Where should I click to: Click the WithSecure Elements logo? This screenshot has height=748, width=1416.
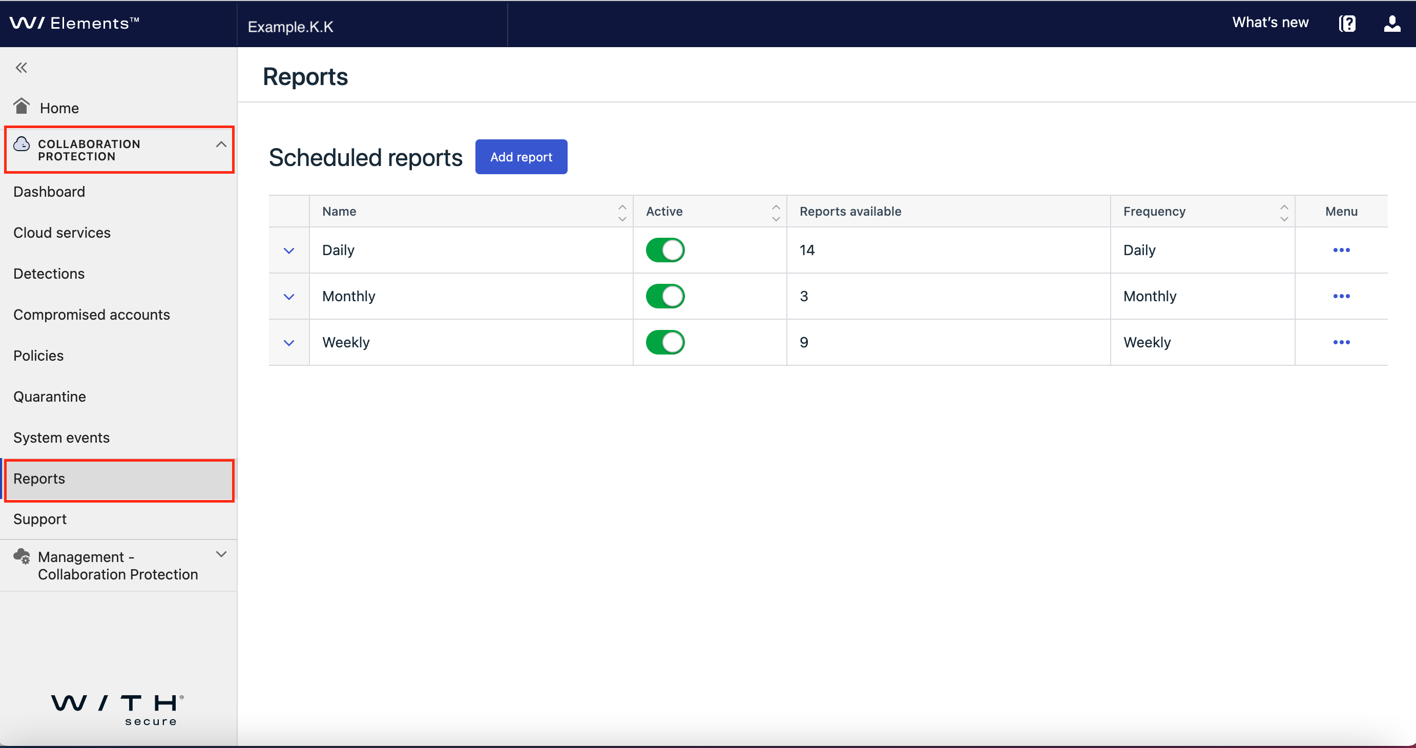(x=75, y=23)
